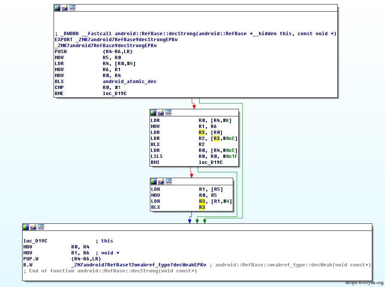Click loc_D19C label in bottom node
This screenshot has width=385, height=287.
click(35, 241)
